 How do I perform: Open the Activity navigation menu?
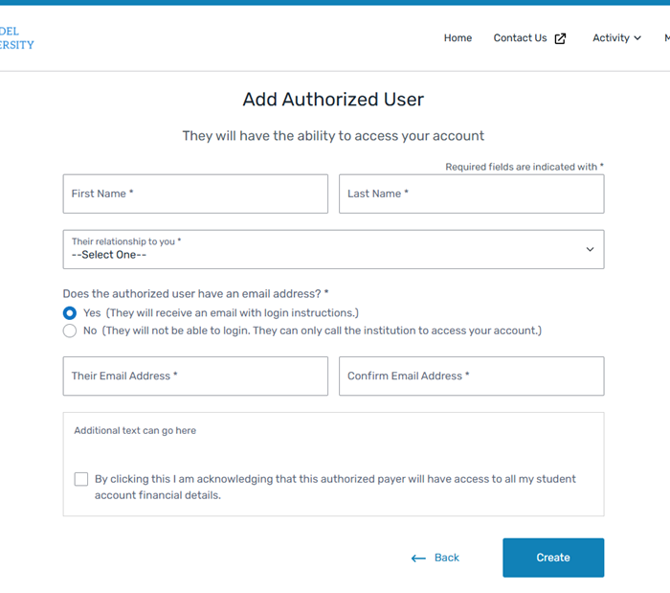(611, 38)
